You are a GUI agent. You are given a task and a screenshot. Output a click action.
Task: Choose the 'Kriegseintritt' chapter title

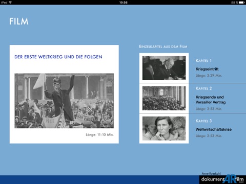click(x=207, y=69)
